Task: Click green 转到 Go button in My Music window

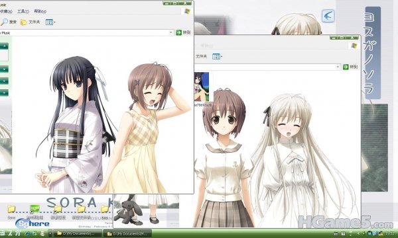Action: coord(183,32)
